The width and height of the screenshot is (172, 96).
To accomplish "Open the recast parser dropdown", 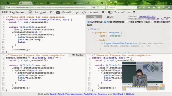I will click(x=93, y=12).
